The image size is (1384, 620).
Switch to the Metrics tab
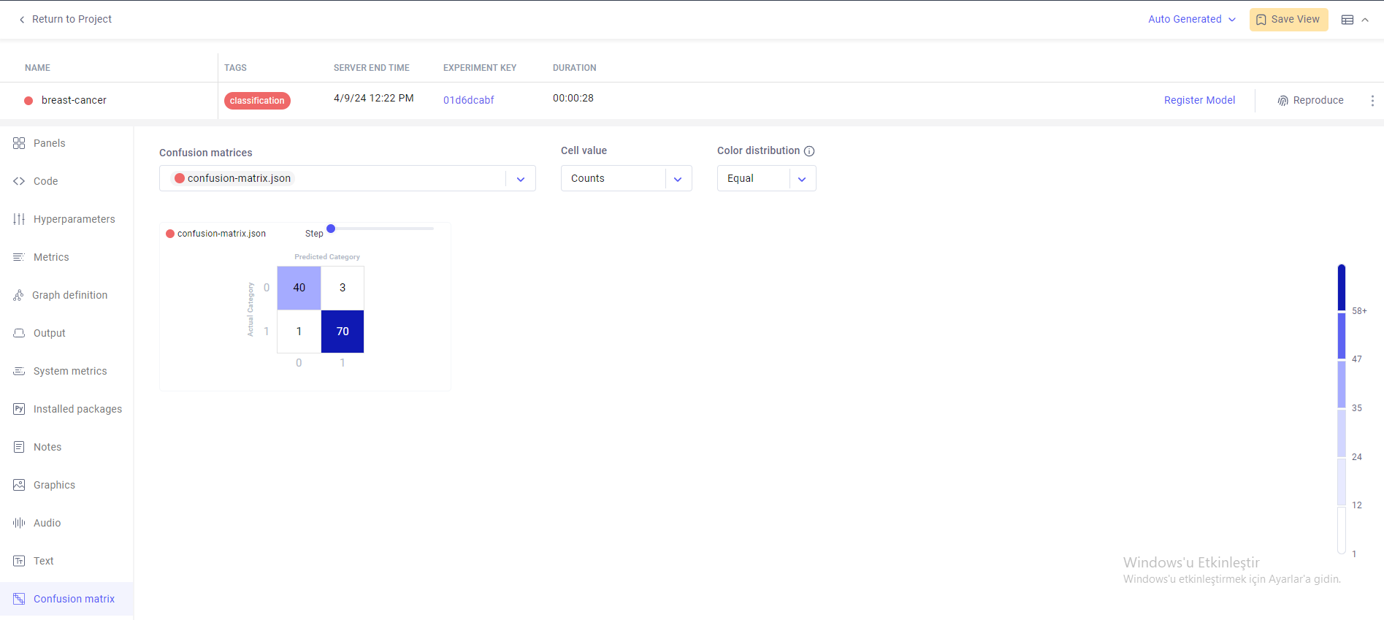[66, 257]
